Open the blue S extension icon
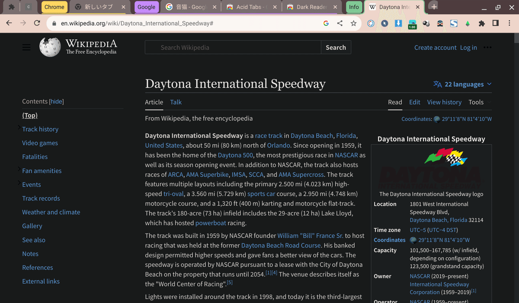 pos(454,23)
